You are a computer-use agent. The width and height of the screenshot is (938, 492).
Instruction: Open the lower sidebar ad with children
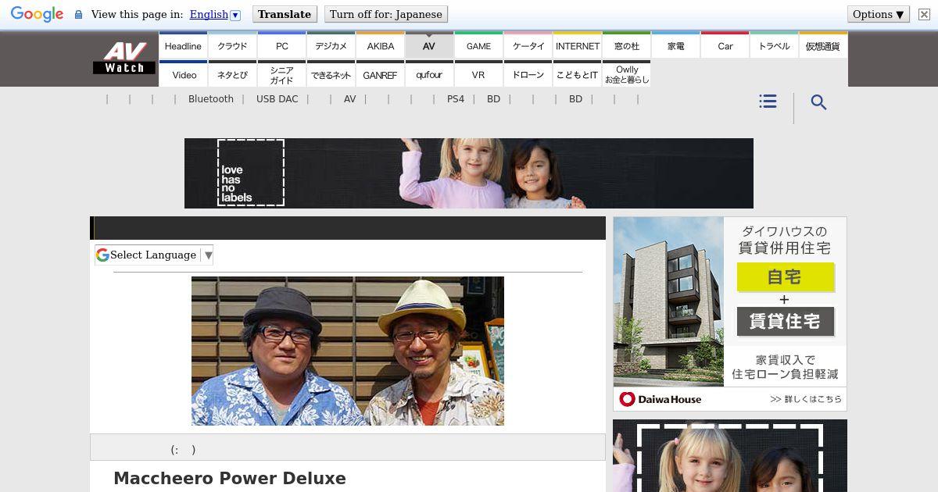click(x=730, y=456)
